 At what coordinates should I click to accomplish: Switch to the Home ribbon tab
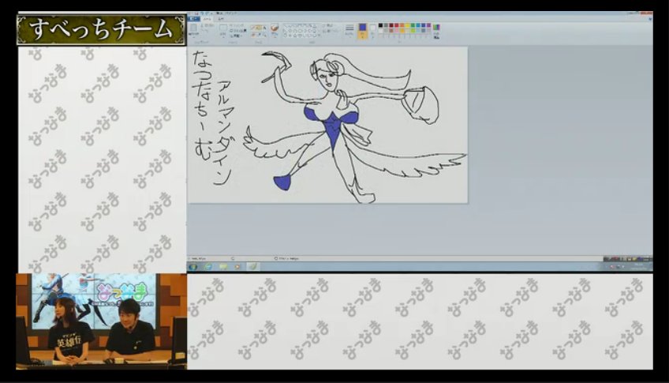pyautogui.click(x=207, y=19)
